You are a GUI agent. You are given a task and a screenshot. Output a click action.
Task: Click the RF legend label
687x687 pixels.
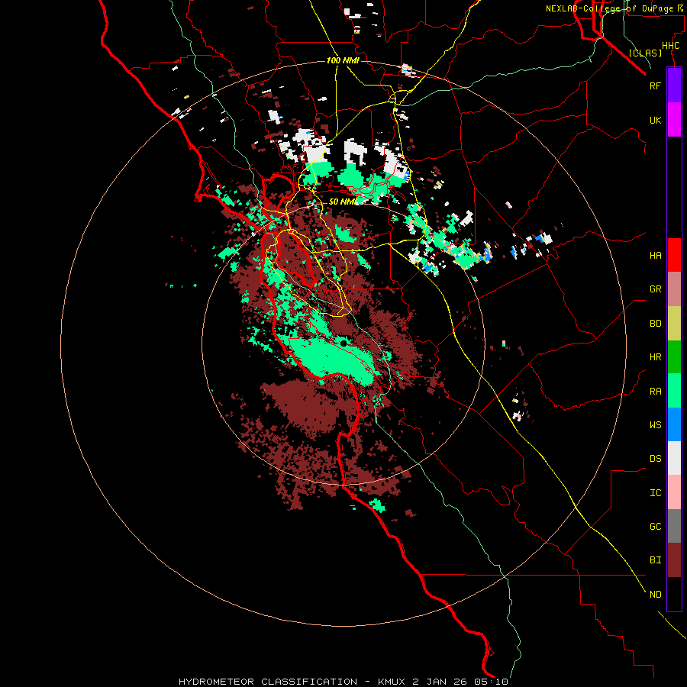tap(655, 85)
